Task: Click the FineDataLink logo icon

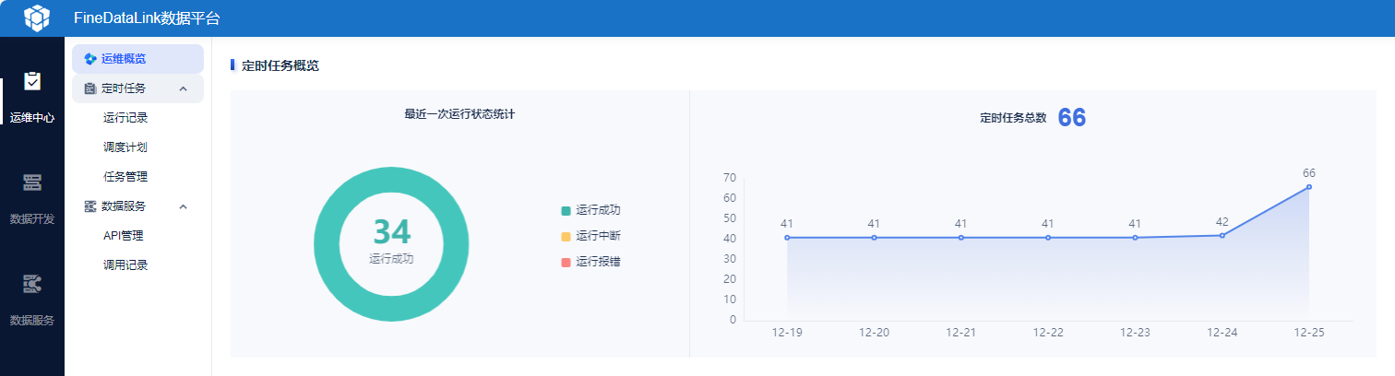Action: 36,18
